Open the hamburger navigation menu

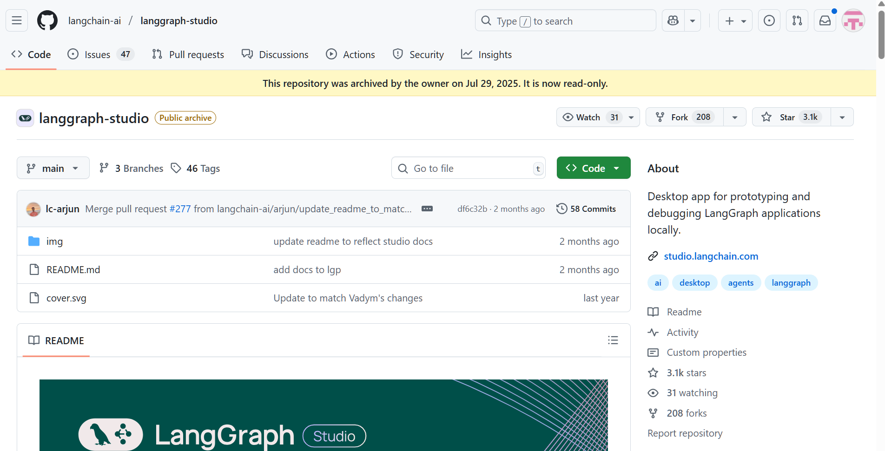tap(17, 20)
